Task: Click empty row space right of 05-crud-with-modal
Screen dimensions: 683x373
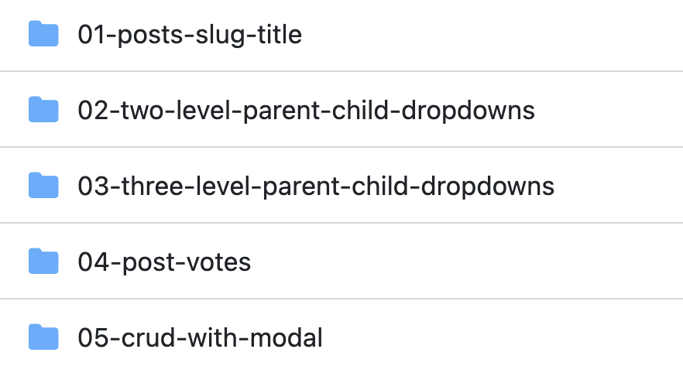Action: (x=503, y=338)
